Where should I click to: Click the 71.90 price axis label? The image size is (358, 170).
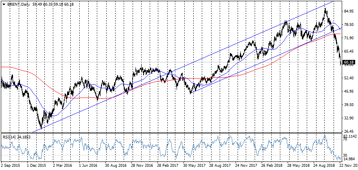[x=349, y=38]
